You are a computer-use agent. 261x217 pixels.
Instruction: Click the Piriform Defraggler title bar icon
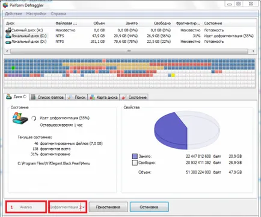[5, 5]
